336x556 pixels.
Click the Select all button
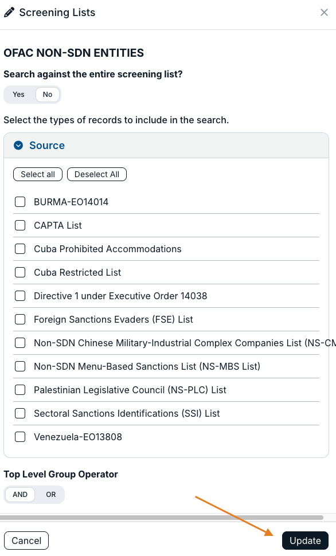[38, 174]
